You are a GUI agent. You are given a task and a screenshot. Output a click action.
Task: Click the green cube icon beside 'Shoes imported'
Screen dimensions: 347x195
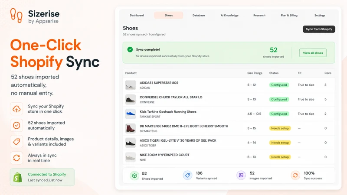pos(134,176)
